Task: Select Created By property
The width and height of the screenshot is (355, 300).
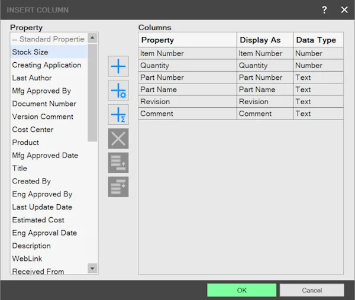Action: pos(49,181)
